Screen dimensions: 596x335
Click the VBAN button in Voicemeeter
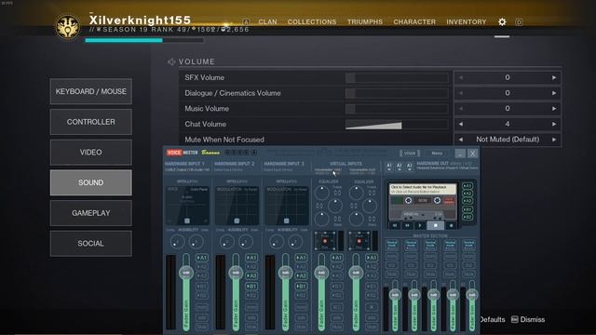click(x=410, y=153)
